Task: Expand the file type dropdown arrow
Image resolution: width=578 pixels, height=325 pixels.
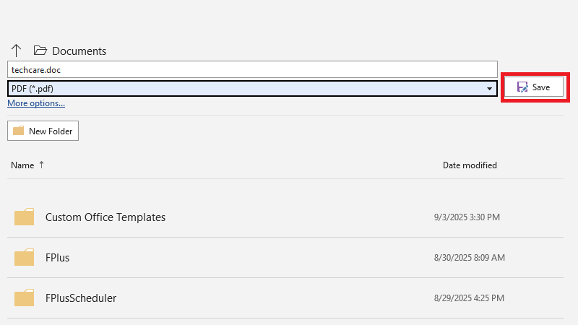Action: tap(489, 89)
